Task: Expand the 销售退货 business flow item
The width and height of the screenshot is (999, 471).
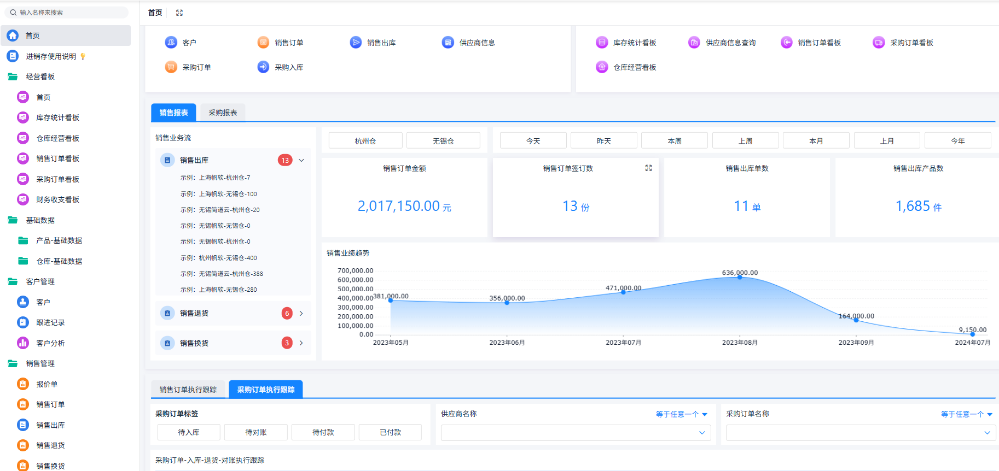Action: [x=301, y=313]
